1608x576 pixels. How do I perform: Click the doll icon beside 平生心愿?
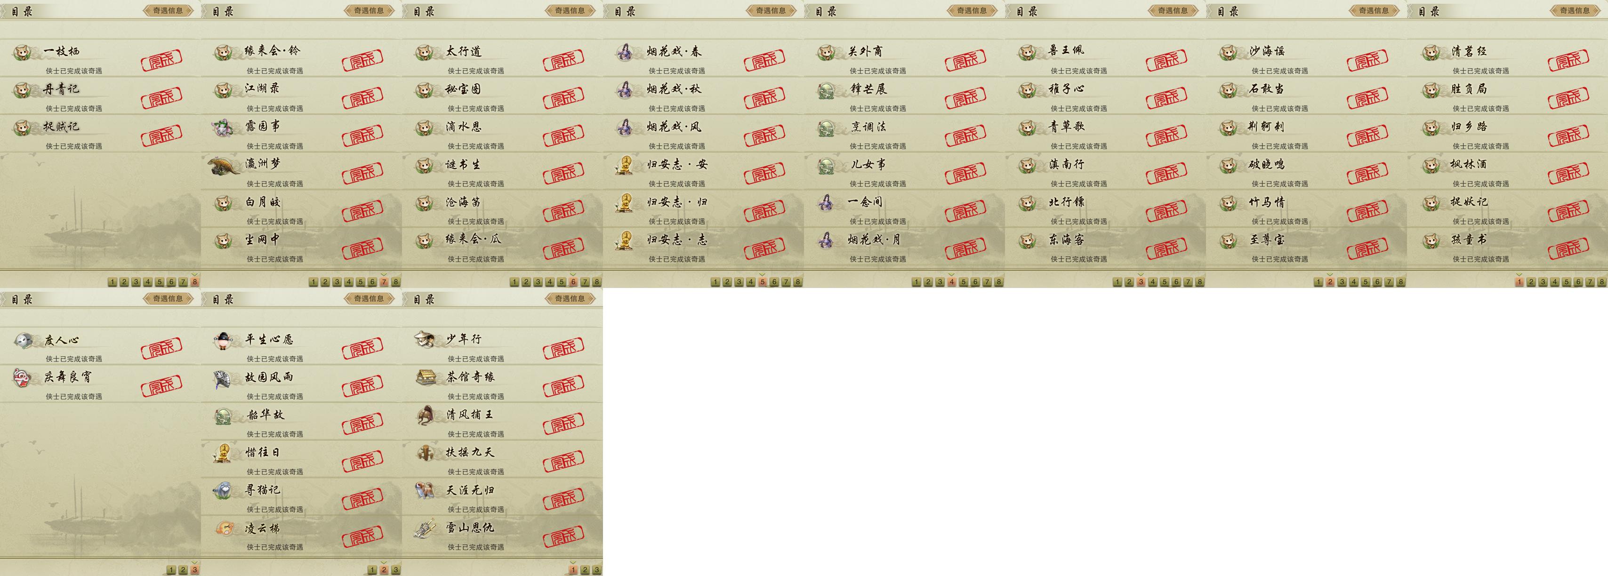coord(224,341)
